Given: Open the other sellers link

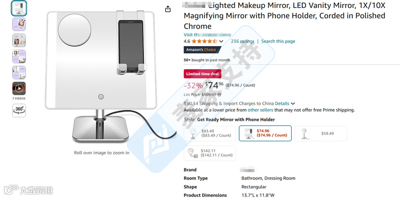Looking at the screenshot, I should (x=260, y=110).
